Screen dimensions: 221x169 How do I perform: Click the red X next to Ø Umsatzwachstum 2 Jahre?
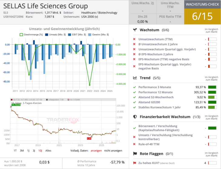[x=134, y=44]
